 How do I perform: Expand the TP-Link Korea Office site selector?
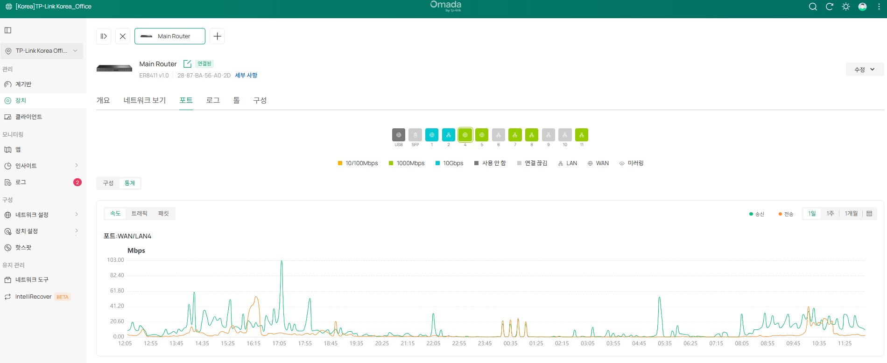click(x=42, y=51)
